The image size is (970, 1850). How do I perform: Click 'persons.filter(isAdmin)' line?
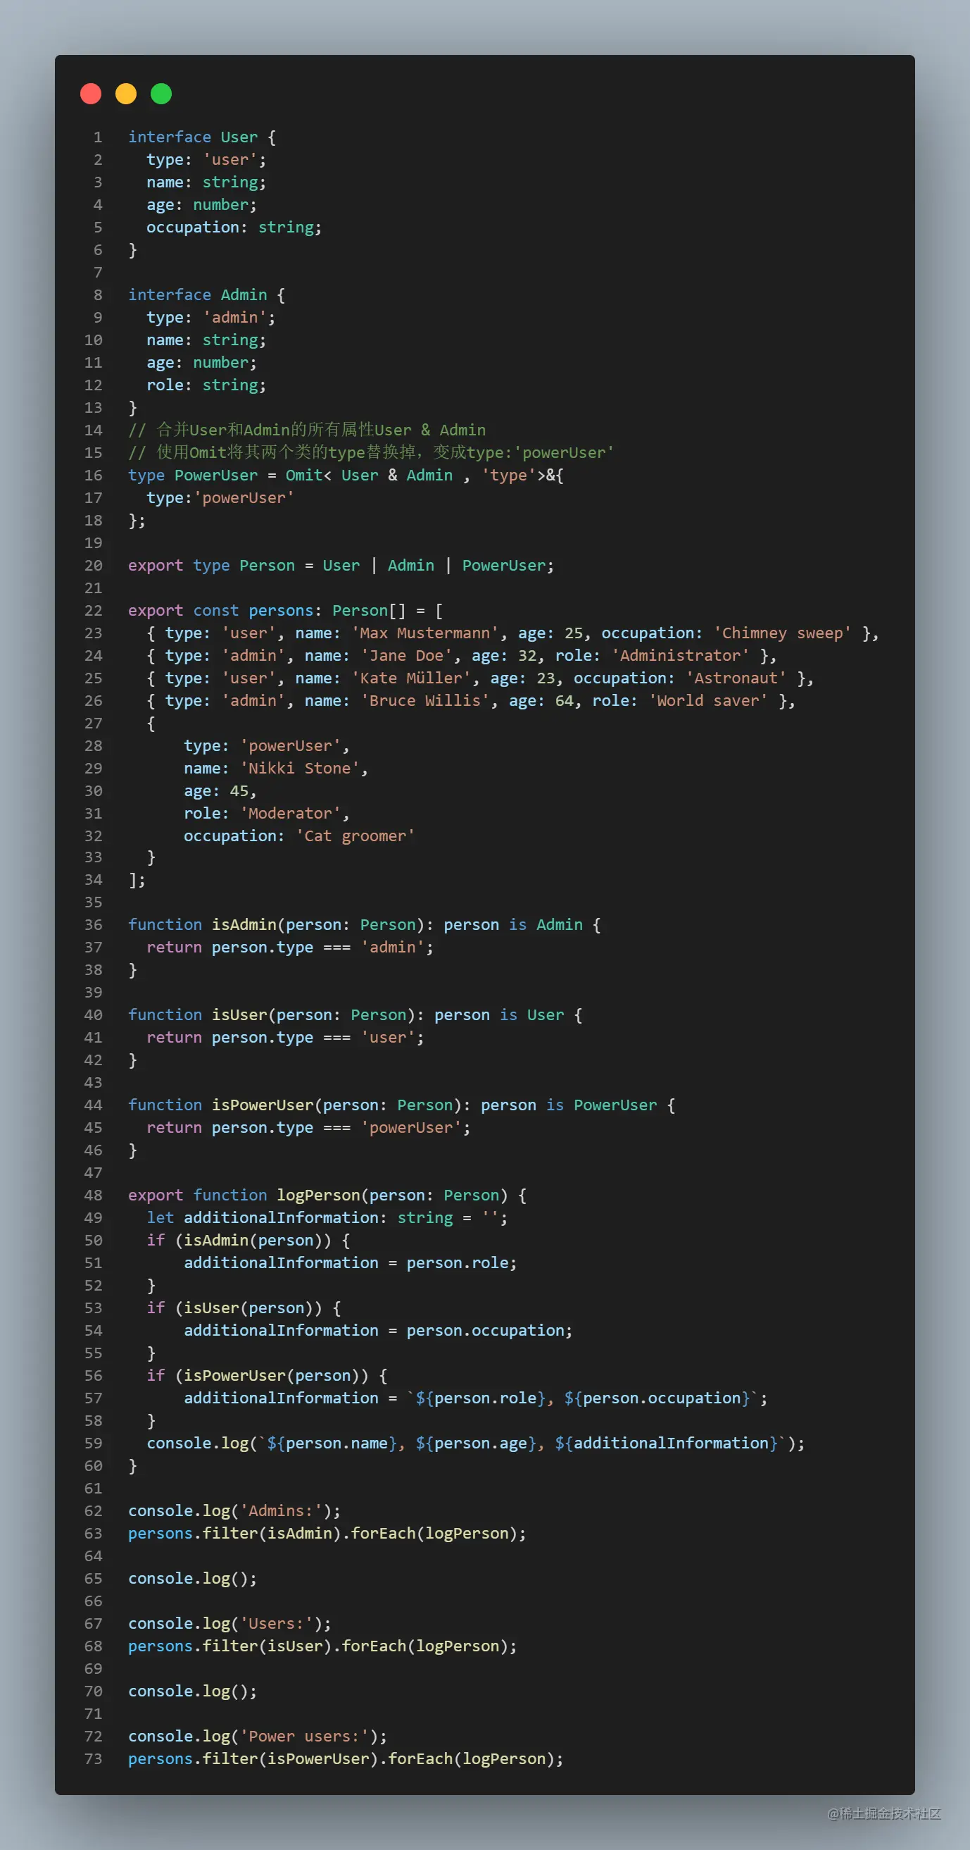(x=327, y=1533)
